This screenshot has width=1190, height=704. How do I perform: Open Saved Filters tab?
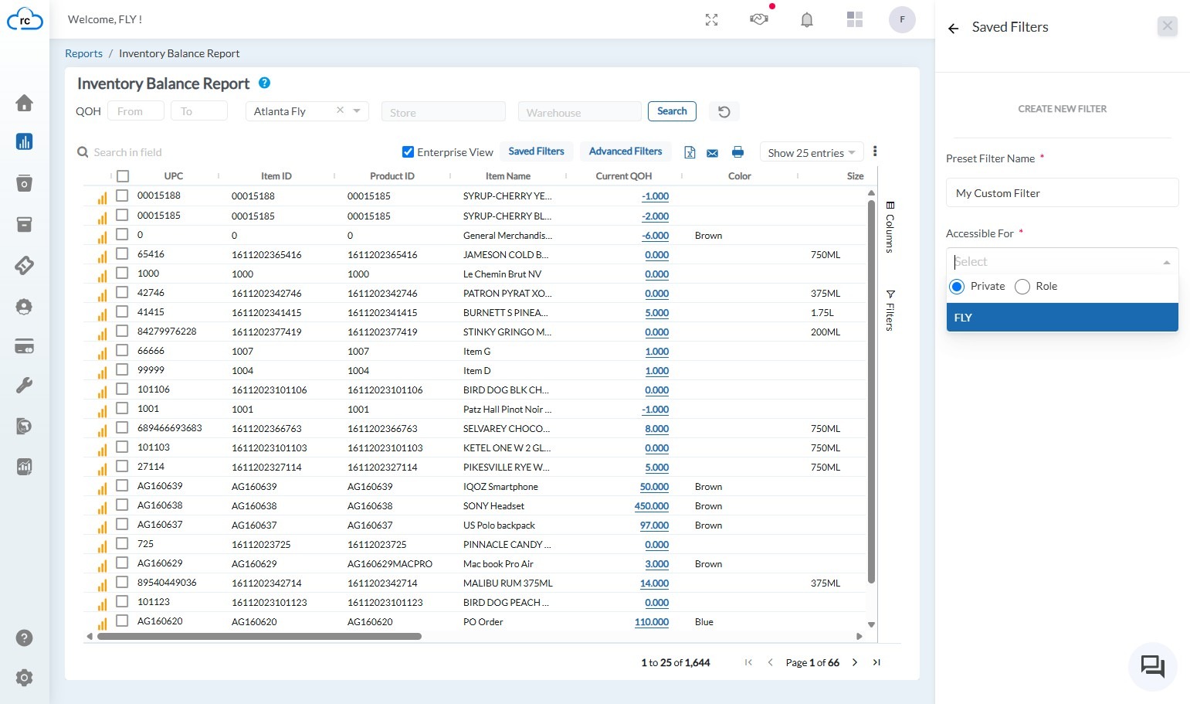pos(536,151)
